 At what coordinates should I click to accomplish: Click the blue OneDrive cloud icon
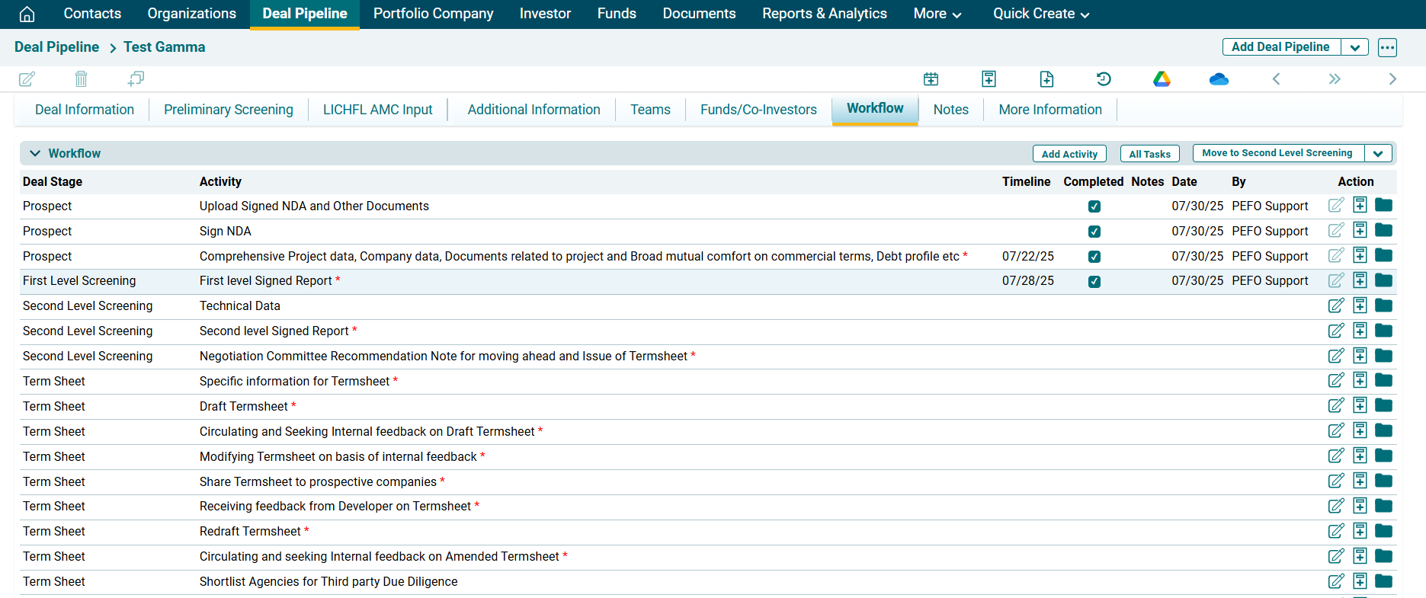click(1219, 79)
